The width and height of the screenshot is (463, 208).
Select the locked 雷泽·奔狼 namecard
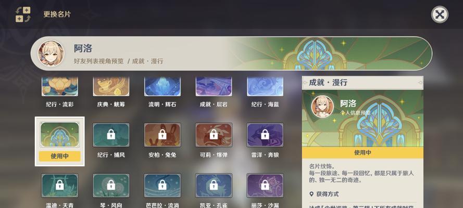(265, 135)
